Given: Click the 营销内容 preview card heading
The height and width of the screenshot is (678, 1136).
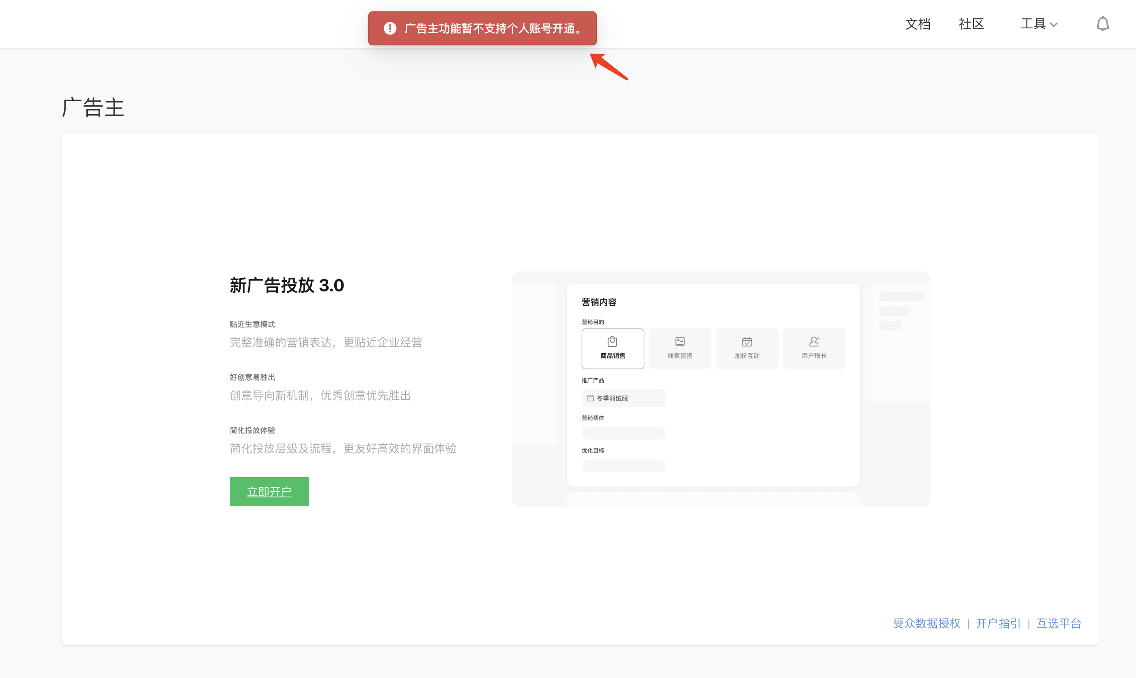Looking at the screenshot, I should [x=599, y=302].
